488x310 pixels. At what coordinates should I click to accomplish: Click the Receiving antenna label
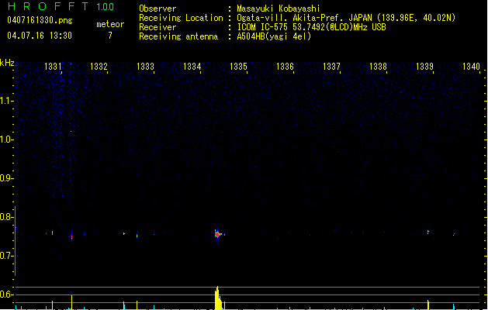[178, 36]
